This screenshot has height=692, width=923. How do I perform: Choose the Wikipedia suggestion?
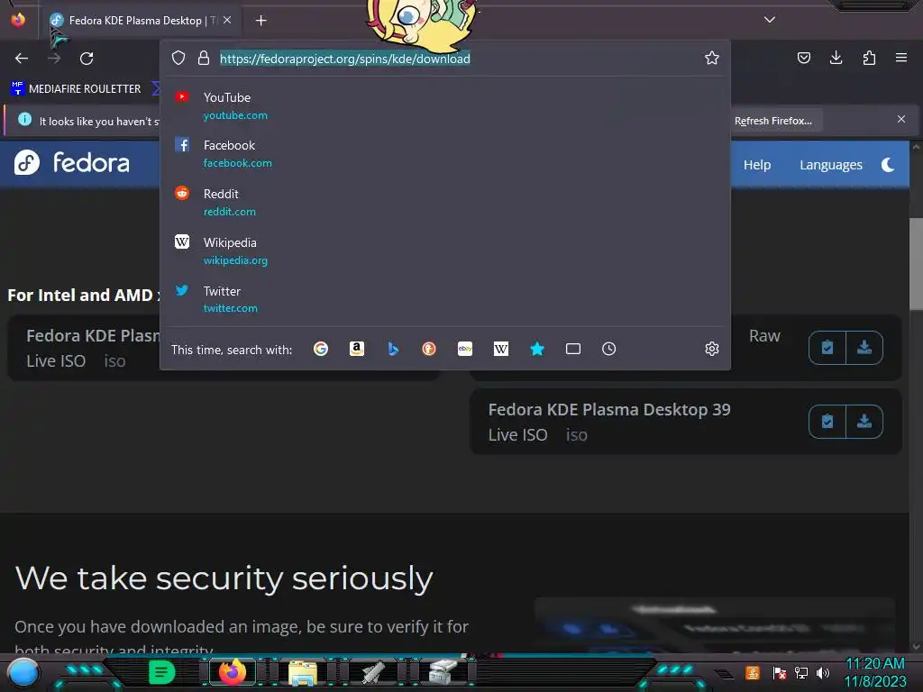click(x=445, y=250)
